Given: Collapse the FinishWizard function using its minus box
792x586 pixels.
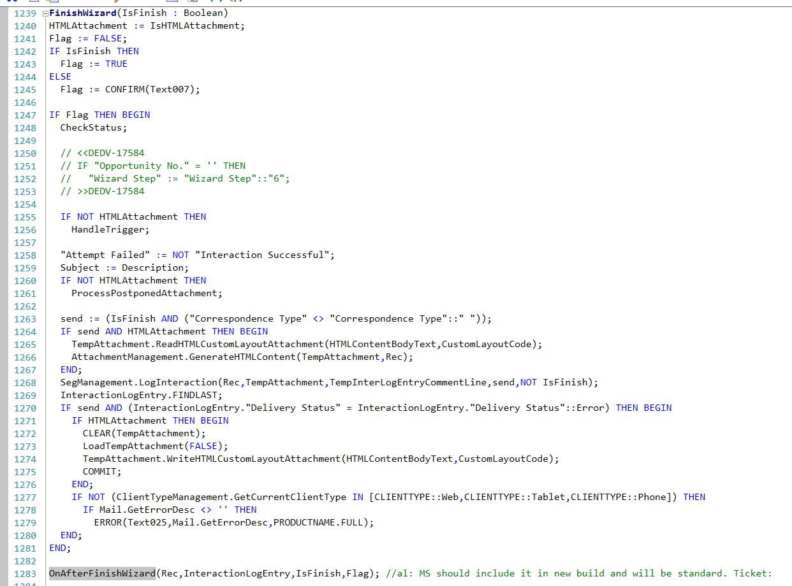Looking at the screenshot, I should pos(44,13).
